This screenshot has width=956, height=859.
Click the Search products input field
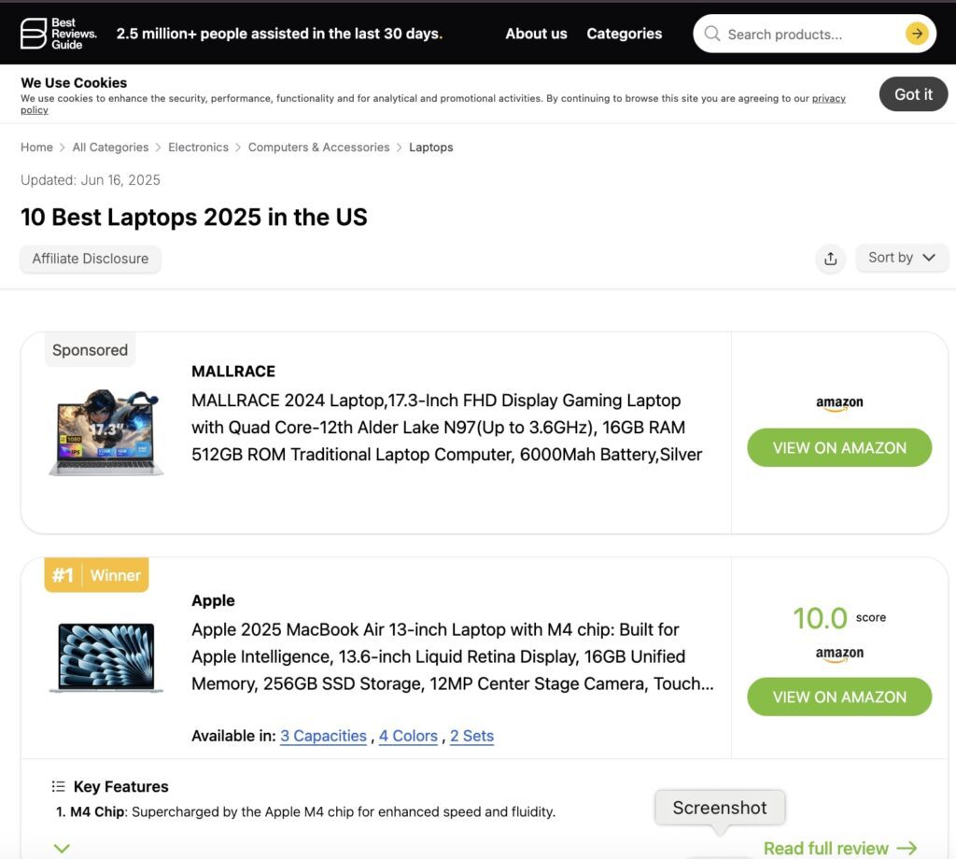pyautogui.click(x=812, y=35)
